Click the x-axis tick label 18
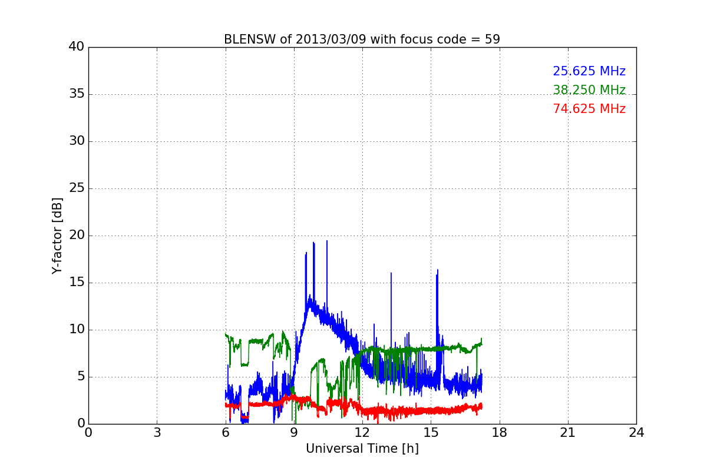 [500, 433]
